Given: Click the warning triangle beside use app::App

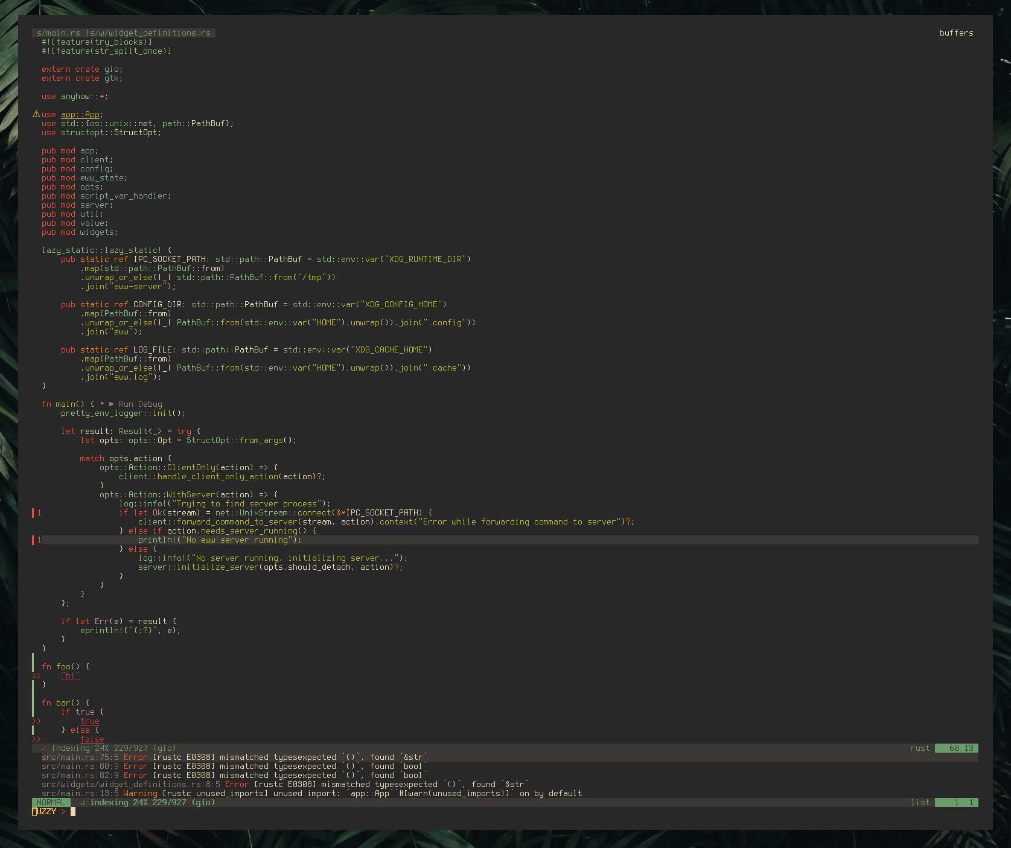Looking at the screenshot, I should click(36, 114).
